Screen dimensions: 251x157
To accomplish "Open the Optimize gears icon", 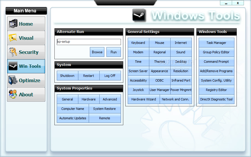I will (x=13, y=80).
